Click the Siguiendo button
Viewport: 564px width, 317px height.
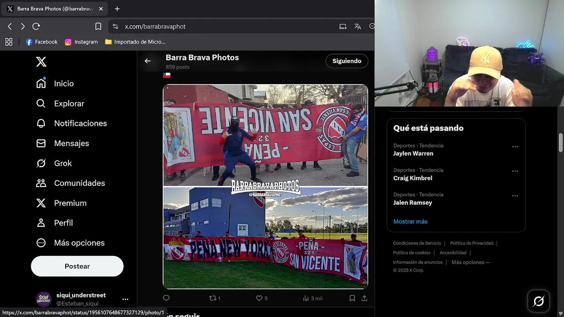point(347,61)
